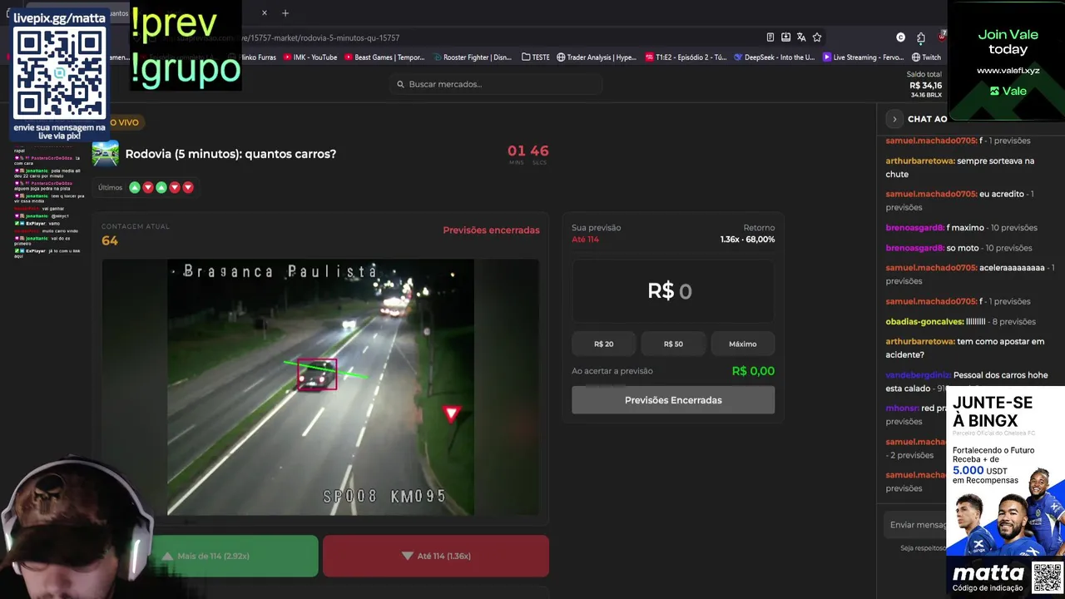The image size is (1065, 599).
Task: Open the DeepSeek bookmark
Action: click(774, 57)
